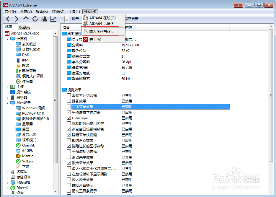276x197 pixels.
Task: Open the 字体 tree item
Action: pos(23,166)
